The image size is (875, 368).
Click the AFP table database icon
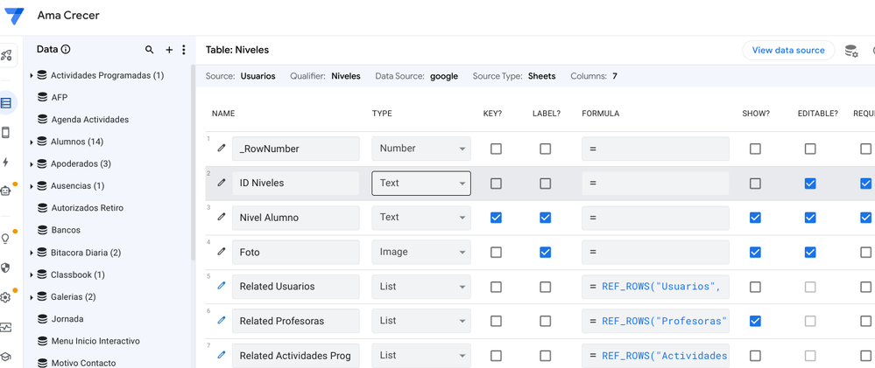[x=42, y=97]
